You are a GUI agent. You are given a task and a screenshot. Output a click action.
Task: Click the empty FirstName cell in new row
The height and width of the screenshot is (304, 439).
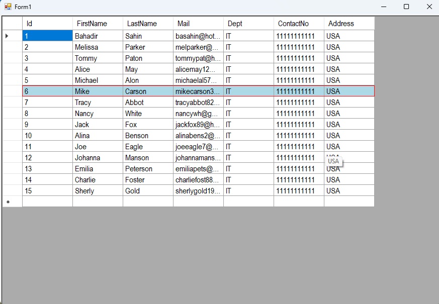point(98,201)
